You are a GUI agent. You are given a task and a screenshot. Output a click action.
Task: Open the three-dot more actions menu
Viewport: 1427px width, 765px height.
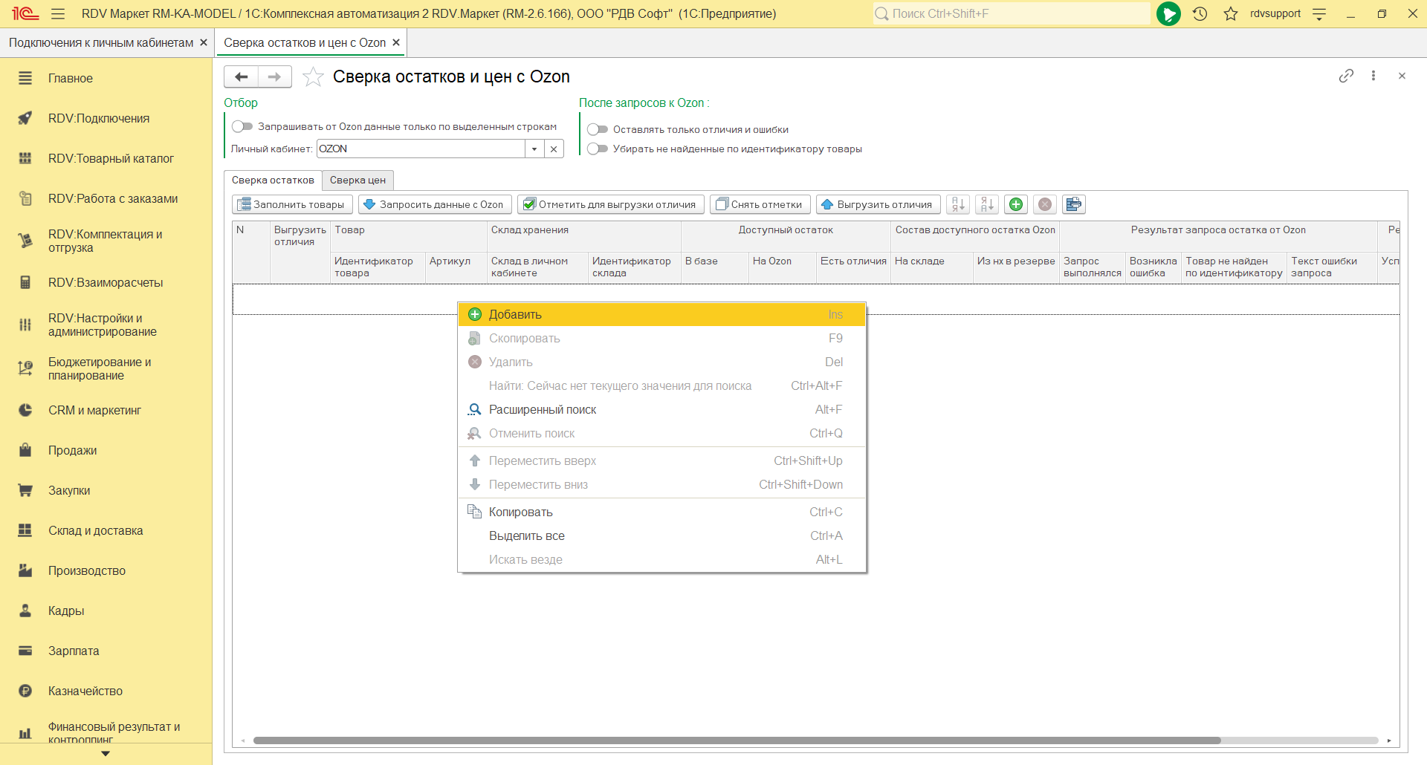1373,76
